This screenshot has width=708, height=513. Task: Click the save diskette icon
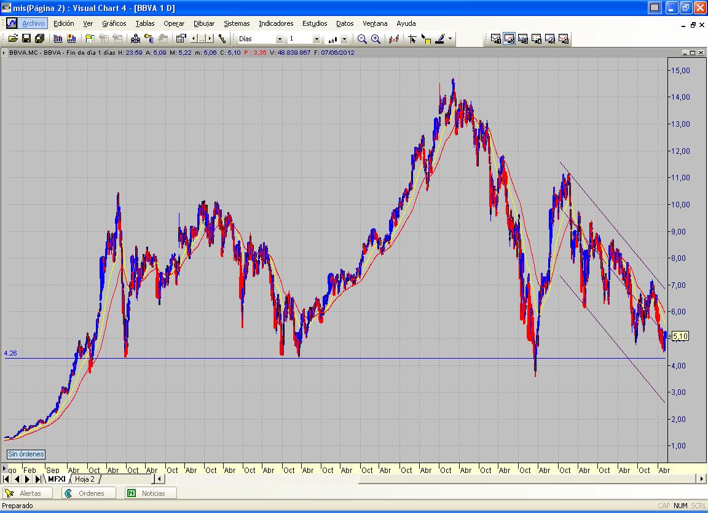point(26,39)
